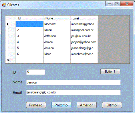Select the Id cell with value 5
This screenshot has width=135, height=113.
pyautogui.click(x=30, y=48)
